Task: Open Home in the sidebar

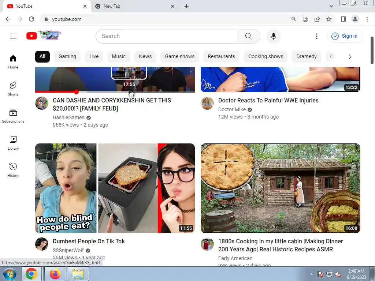Action: tap(13, 62)
